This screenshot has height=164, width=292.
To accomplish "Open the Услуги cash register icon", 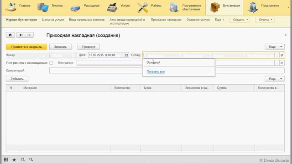I will [x=112, y=7].
